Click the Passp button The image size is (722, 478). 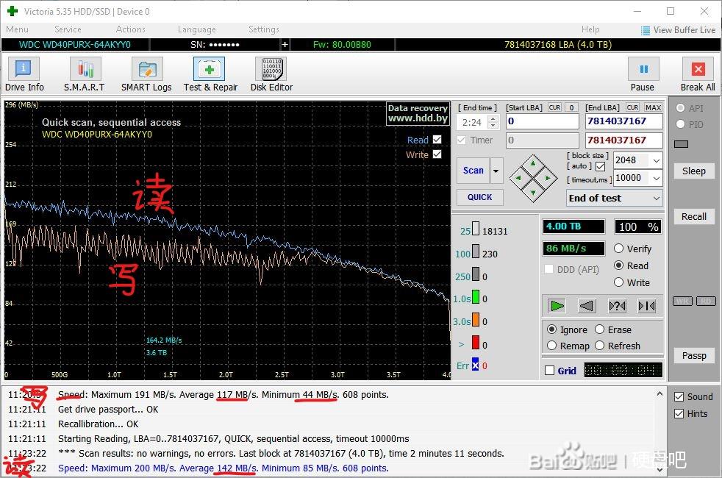pos(693,355)
